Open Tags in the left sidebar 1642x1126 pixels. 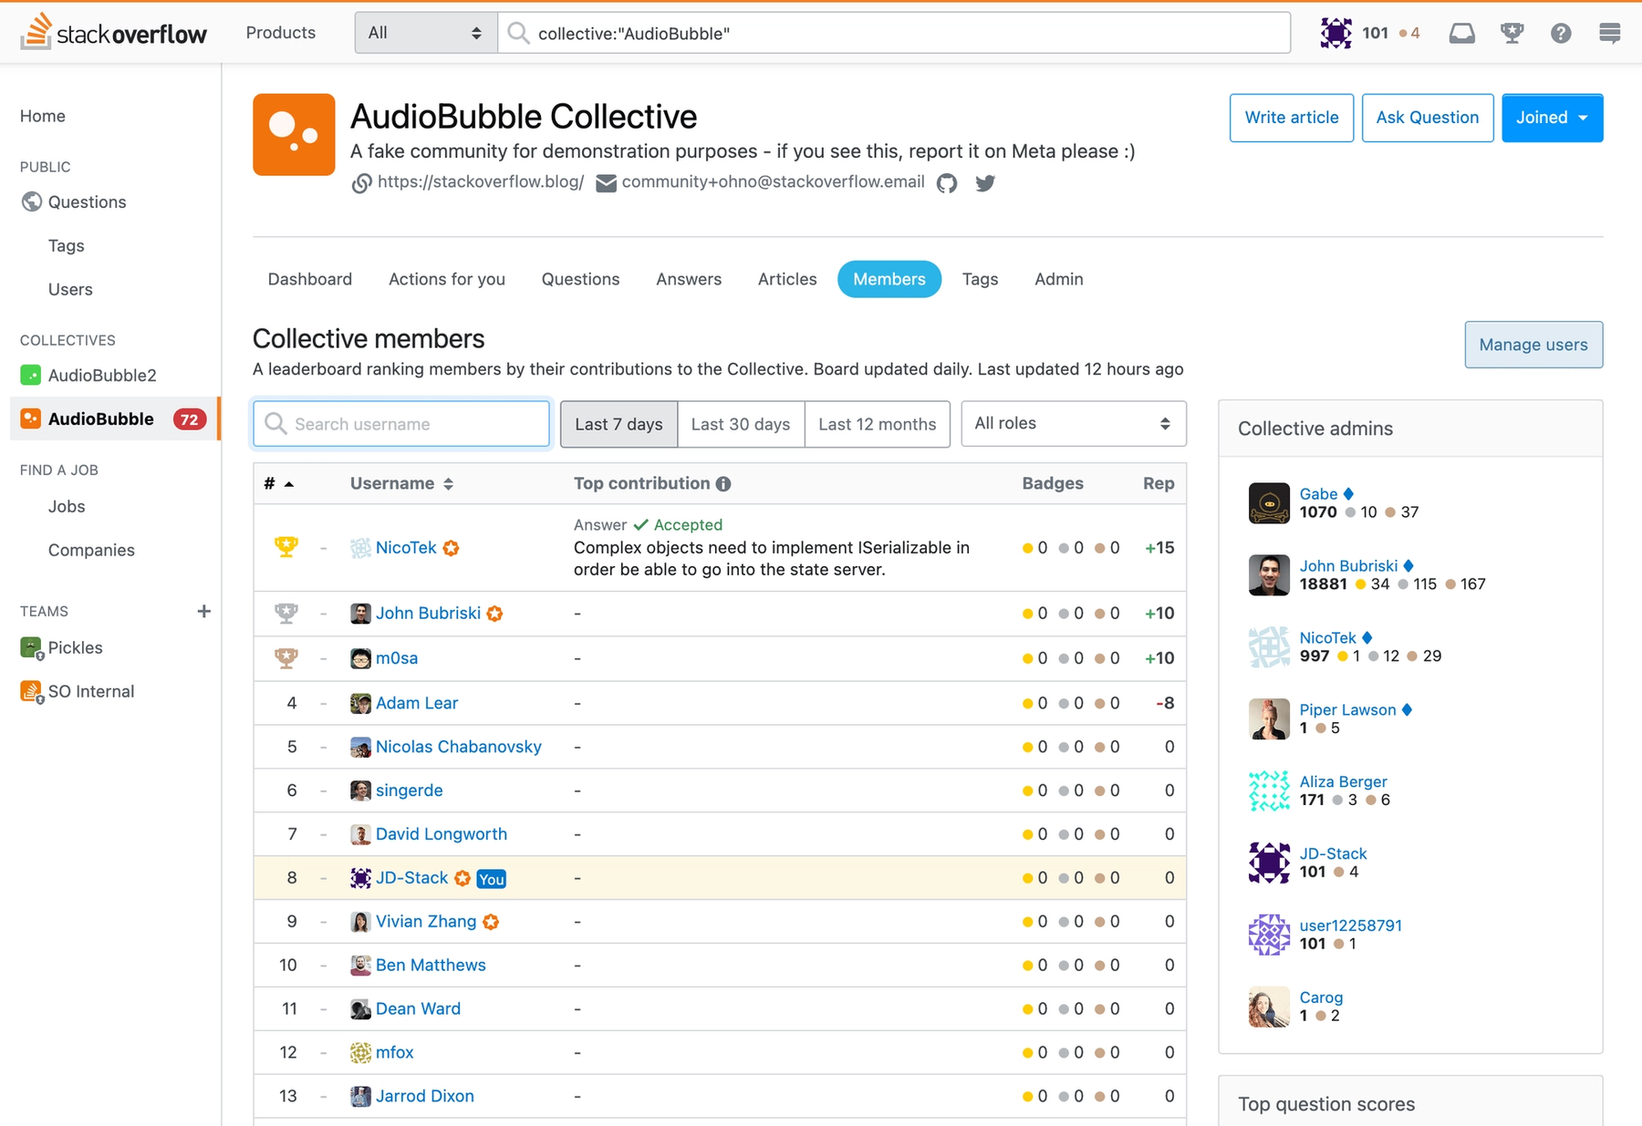[x=67, y=245]
